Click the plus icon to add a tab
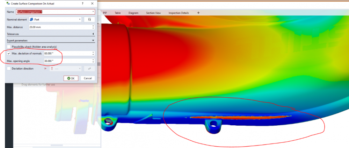349x148 pixels. (198, 13)
